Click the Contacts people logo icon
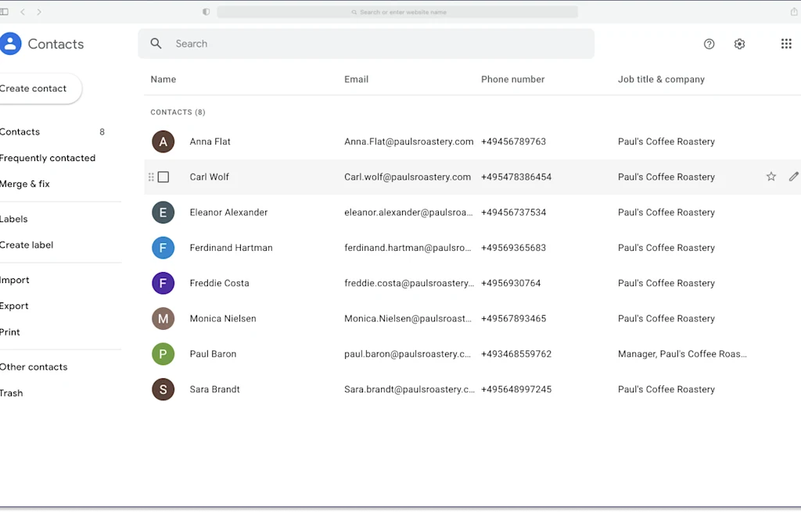 click(10, 44)
